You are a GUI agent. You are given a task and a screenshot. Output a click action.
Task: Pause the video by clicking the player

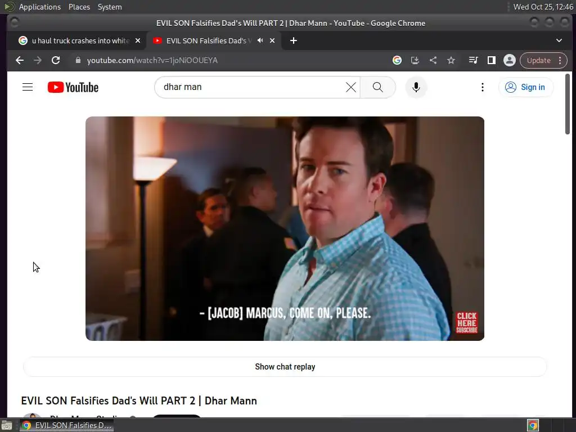[x=285, y=228]
